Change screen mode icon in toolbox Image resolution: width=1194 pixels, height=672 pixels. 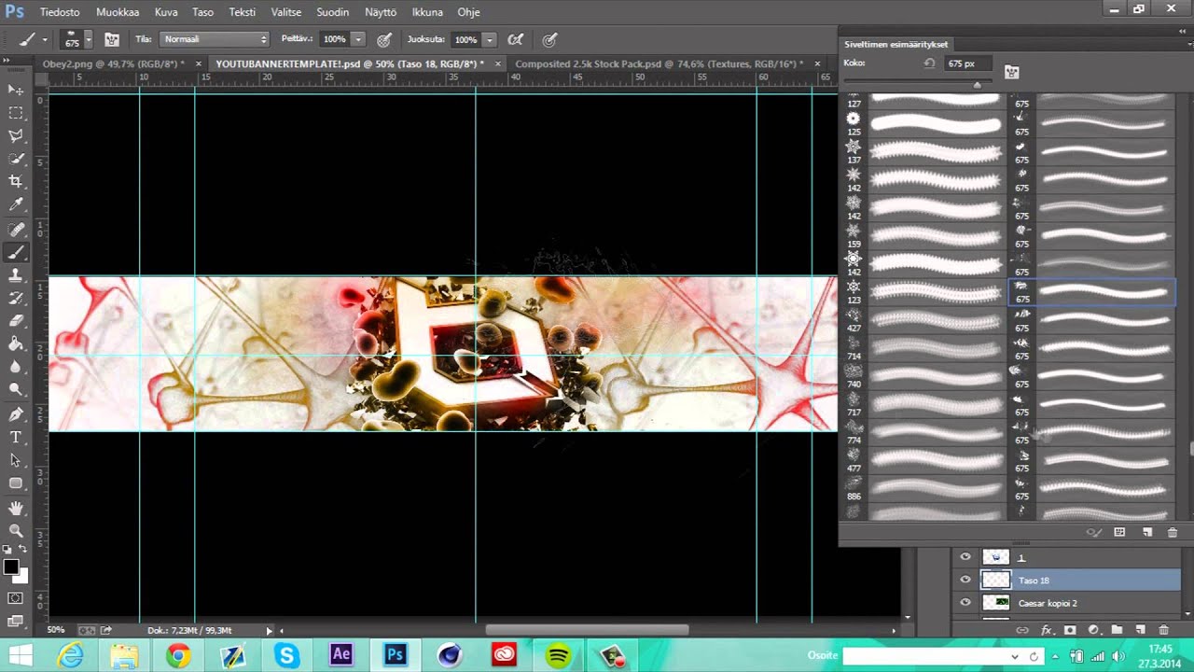pos(16,620)
